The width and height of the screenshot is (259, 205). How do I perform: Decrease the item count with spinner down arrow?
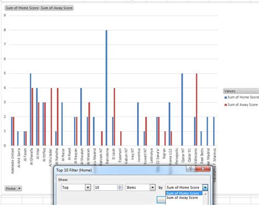[x=120, y=189]
